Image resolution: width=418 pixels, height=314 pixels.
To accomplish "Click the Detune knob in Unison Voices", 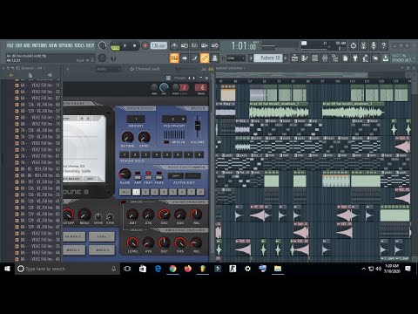I will [x=127, y=137].
